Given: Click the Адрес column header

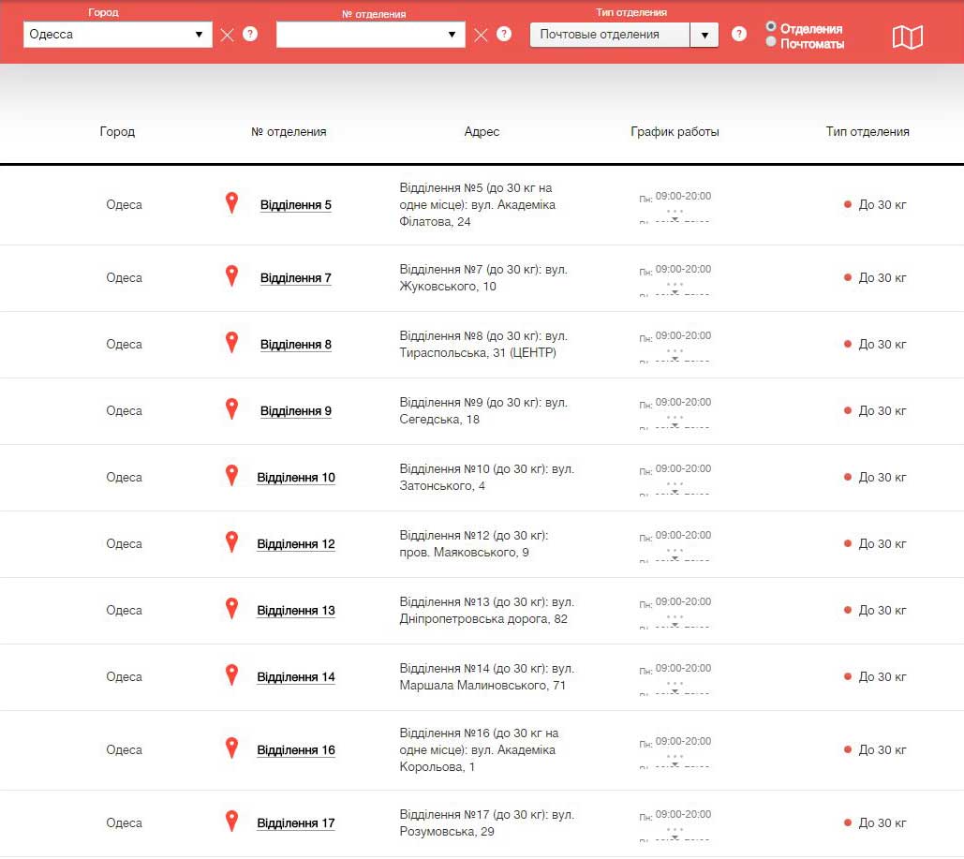Looking at the screenshot, I should [482, 132].
